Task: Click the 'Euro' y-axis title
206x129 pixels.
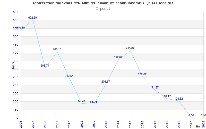Action: point(13,66)
